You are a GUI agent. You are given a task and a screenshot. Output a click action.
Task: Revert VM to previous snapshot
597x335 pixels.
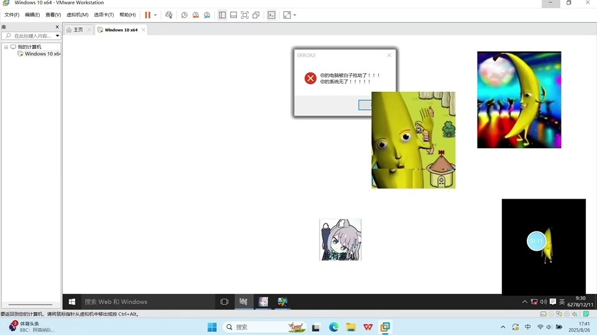(196, 15)
